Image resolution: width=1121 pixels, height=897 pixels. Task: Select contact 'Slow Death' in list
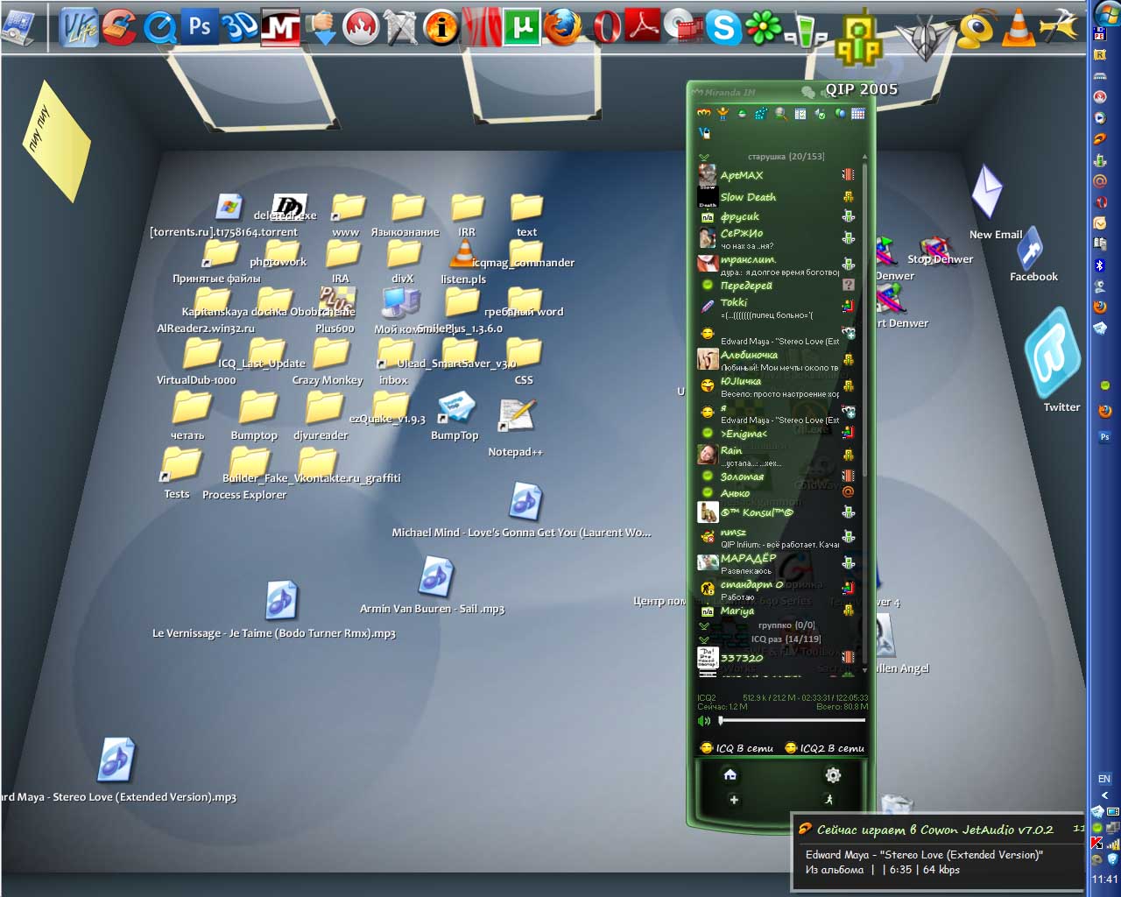(x=748, y=197)
